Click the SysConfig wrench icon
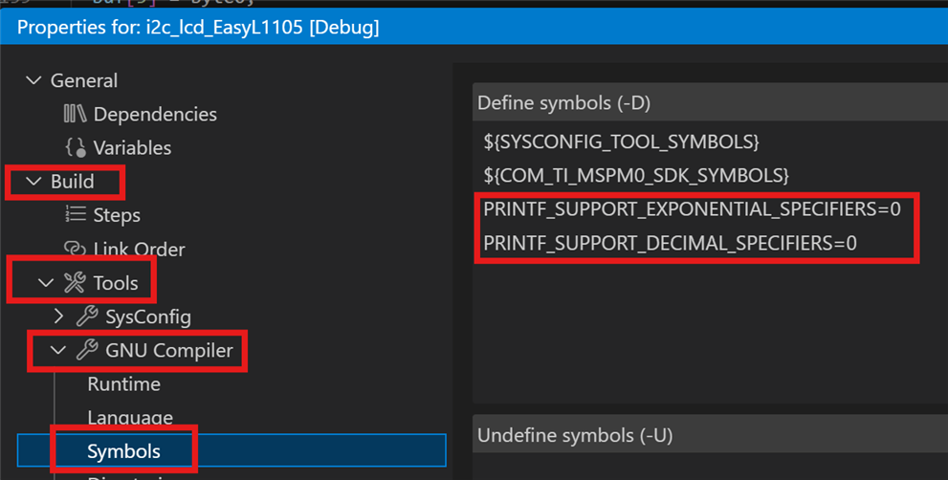Screen dimensions: 948x480 click(x=87, y=316)
